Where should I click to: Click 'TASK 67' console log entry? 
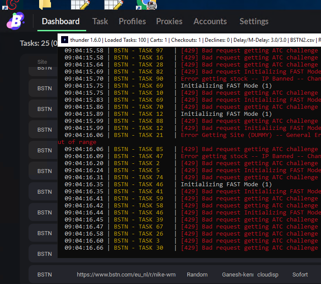tap(151, 227)
